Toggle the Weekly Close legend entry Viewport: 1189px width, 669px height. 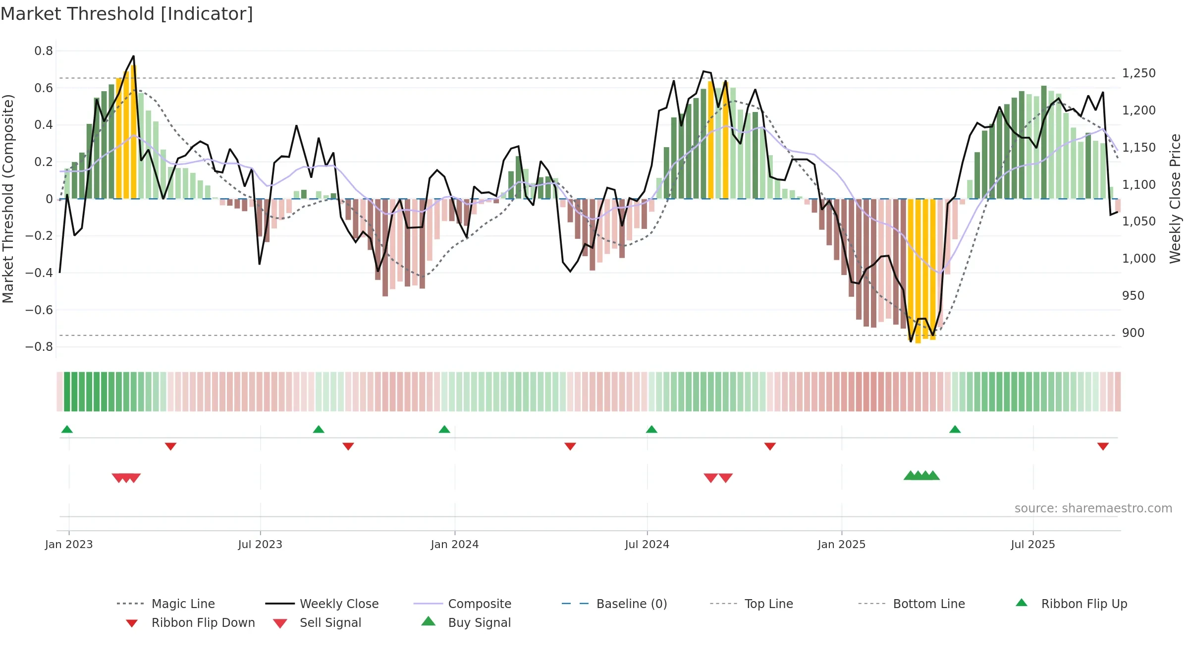point(322,604)
